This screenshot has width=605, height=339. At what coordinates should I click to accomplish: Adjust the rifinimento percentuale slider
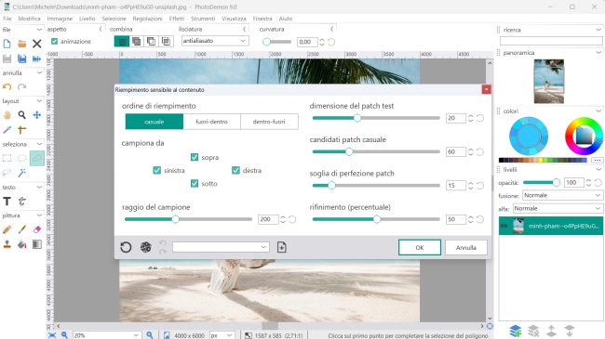click(x=376, y=219)
